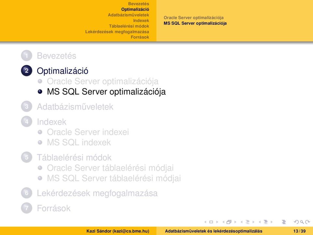Screen dimensions: 313x235
Task: Click the numbered circle 4 beside Indexek
Action: point(26,121)
